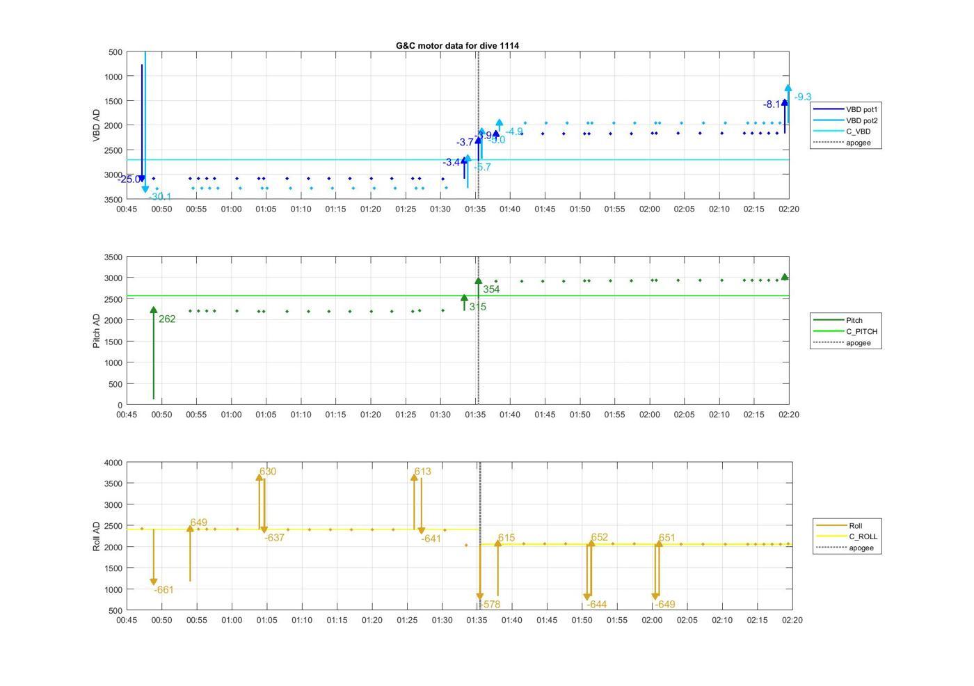
Task: Click the '-3.7' VBD annotation
Action: (x=465, y=142)
